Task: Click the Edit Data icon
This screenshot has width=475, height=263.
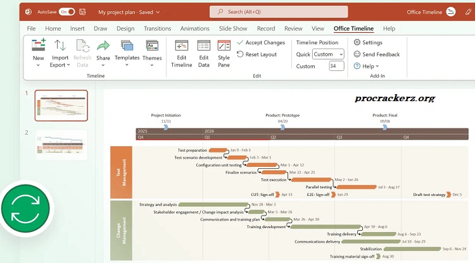Action: pos(203,46)
